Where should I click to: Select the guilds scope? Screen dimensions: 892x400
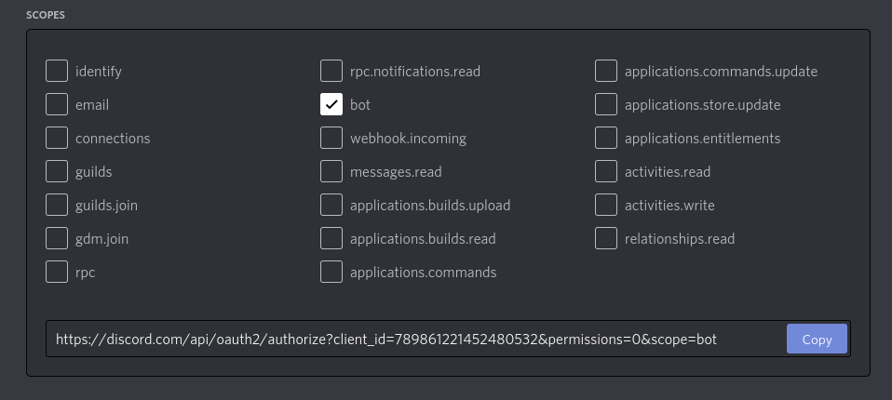57,172
